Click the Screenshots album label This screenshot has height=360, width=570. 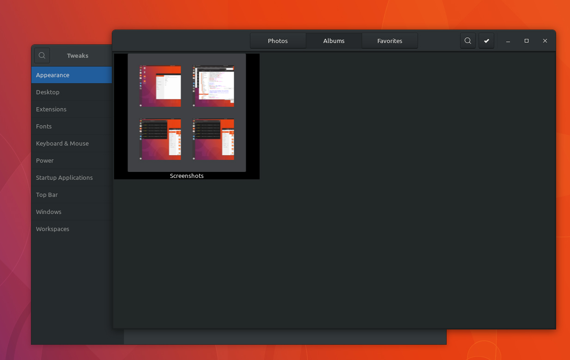pyautogui.click(x=187, y=176)
